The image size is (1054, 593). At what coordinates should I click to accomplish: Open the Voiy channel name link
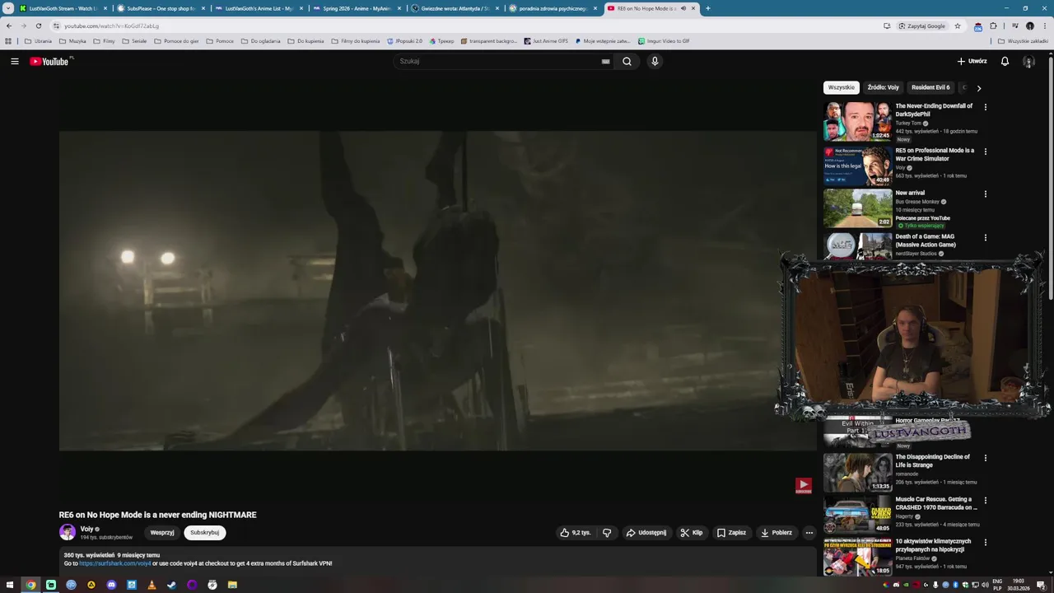[86, 529]
